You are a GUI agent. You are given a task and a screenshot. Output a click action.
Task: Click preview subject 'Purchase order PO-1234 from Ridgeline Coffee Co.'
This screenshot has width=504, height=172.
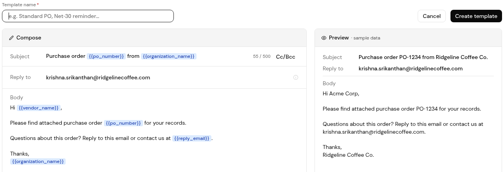pos(423,57)
